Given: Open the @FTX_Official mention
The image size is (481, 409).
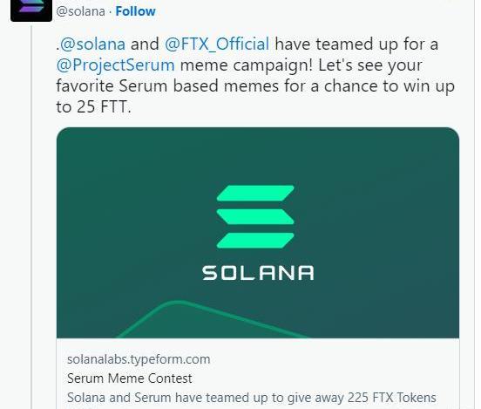Looking at the screenshot, I should [217, 44].
